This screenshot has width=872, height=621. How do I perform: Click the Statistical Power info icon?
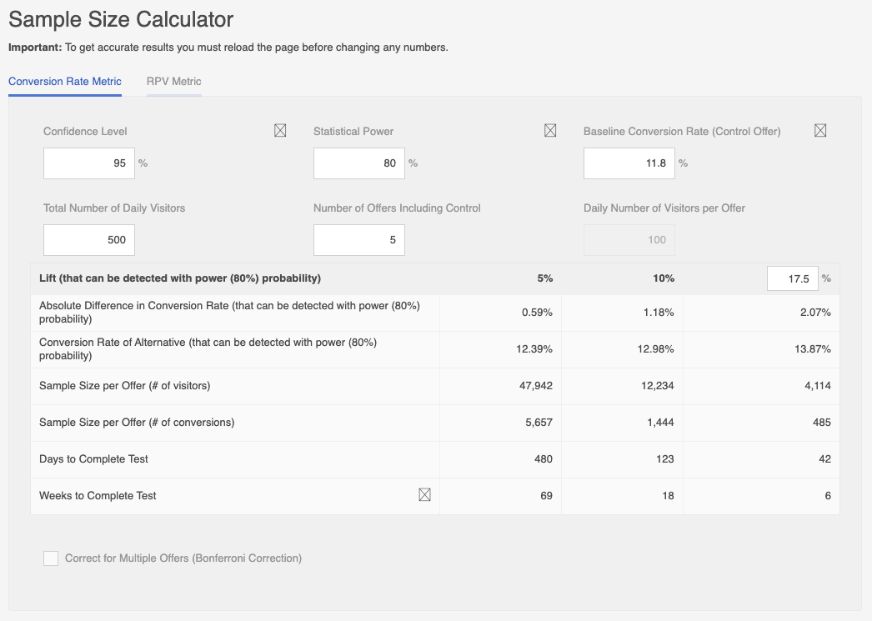(550, 130)
